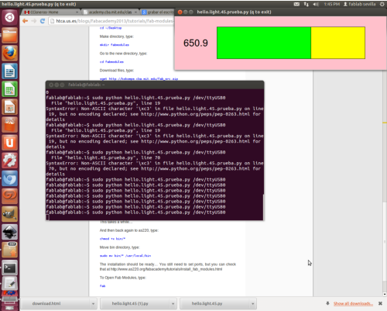
Task: Open the Ubuntu Software Center
Action: pyautogui.click(x=9, y=125)
